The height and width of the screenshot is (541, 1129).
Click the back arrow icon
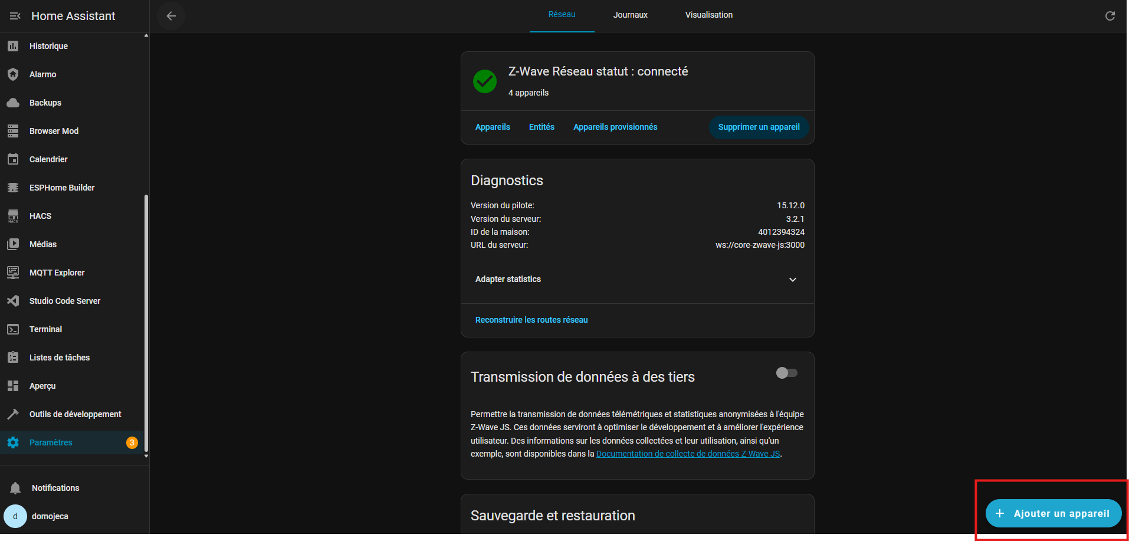pos(171,16)
